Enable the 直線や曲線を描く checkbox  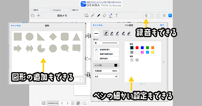coord(96,54)
